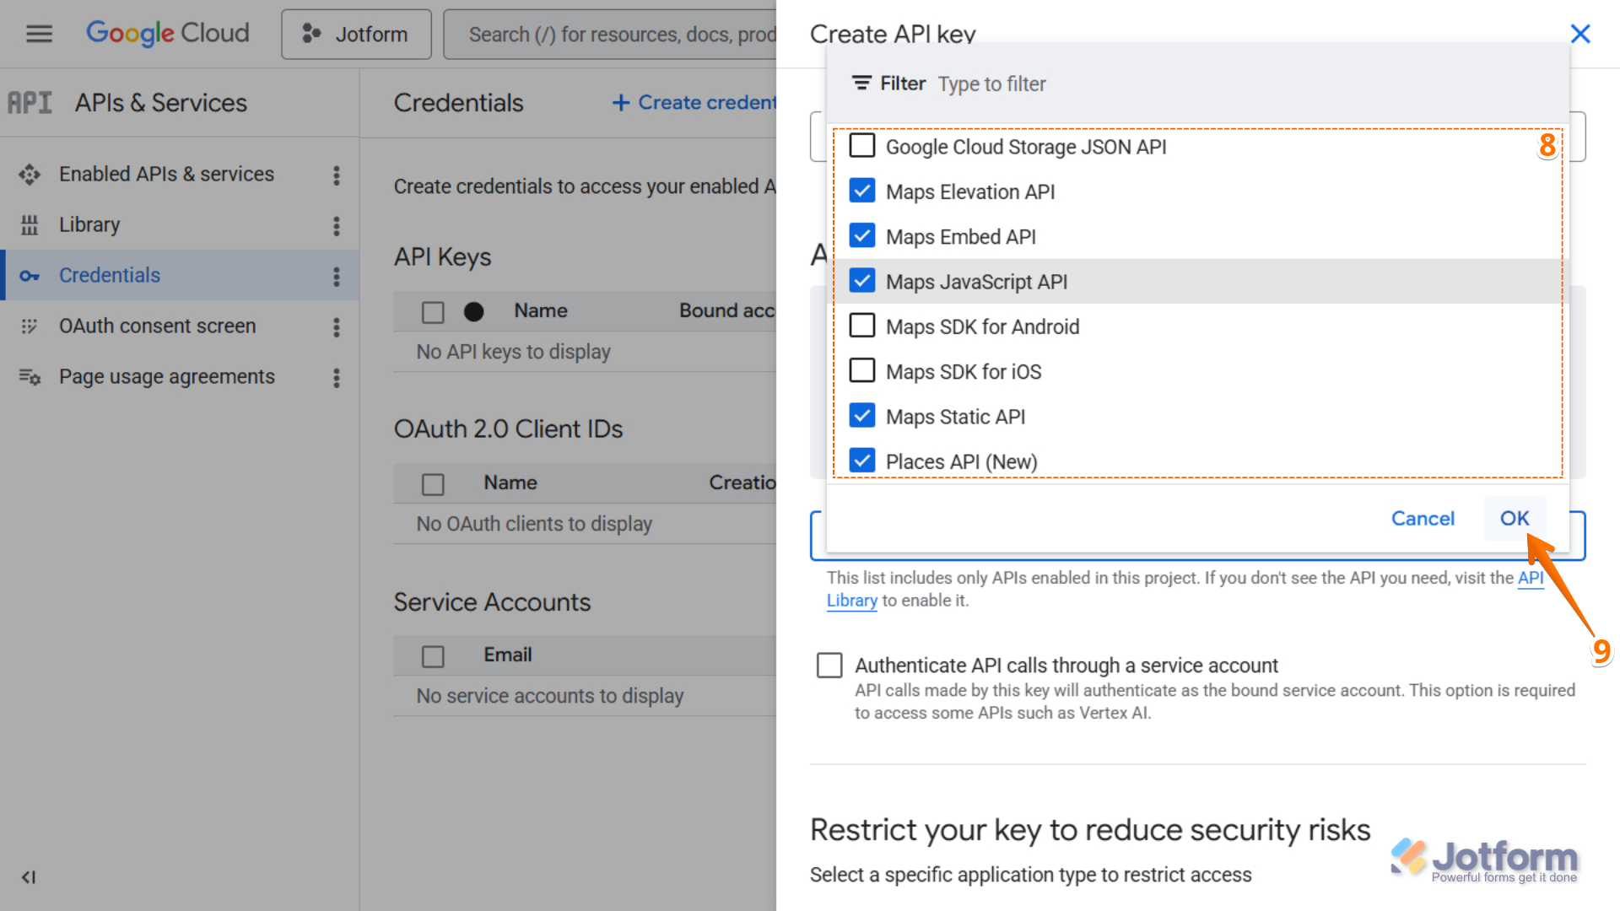1620x911 pixels.
Task: Switch to the Credentials section
Action: [109, 275]
